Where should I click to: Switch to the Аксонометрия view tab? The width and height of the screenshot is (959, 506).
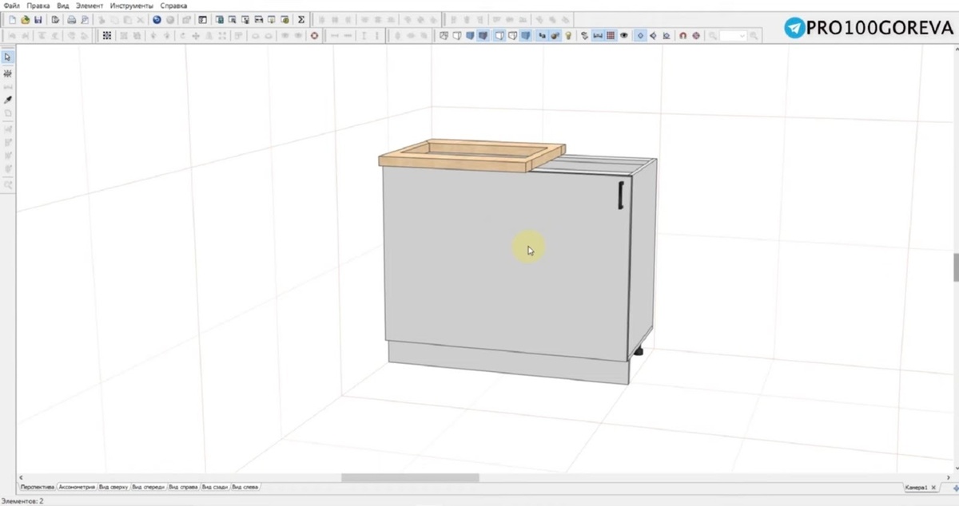pyautogui.click(x=77, y=487)
